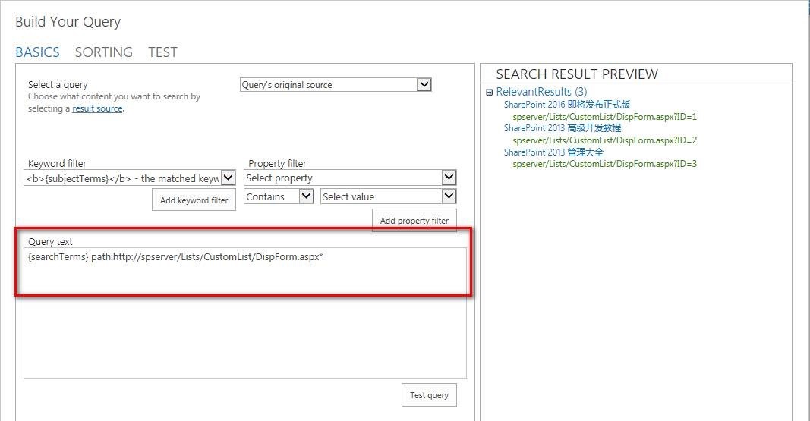Click the SEARCH RESULT PREVIEW heading
Image resolution: width=810 pixels, height=421 pixels.
(x=577, y=74)
